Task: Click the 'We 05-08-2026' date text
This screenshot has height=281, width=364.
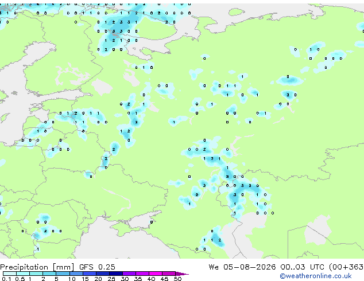Action: (x=242, y=267)
